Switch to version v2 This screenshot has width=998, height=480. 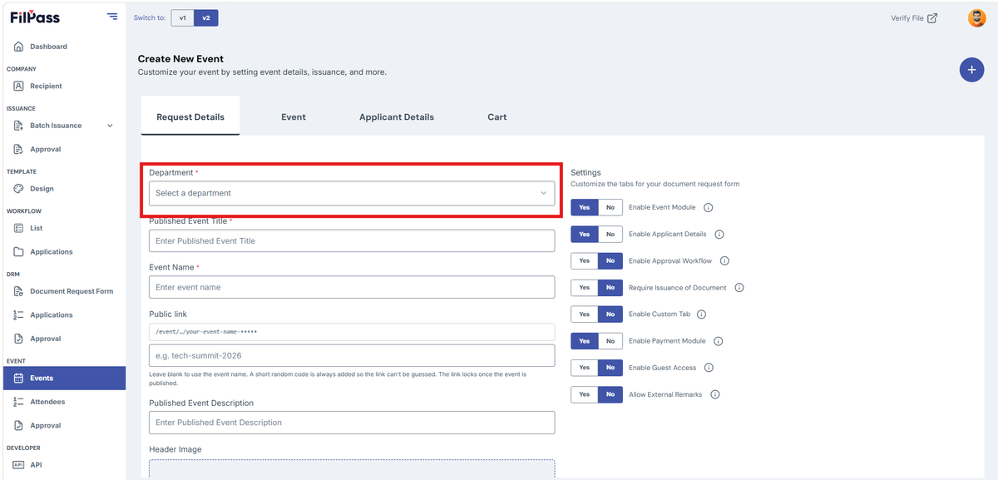coord(206,17)
